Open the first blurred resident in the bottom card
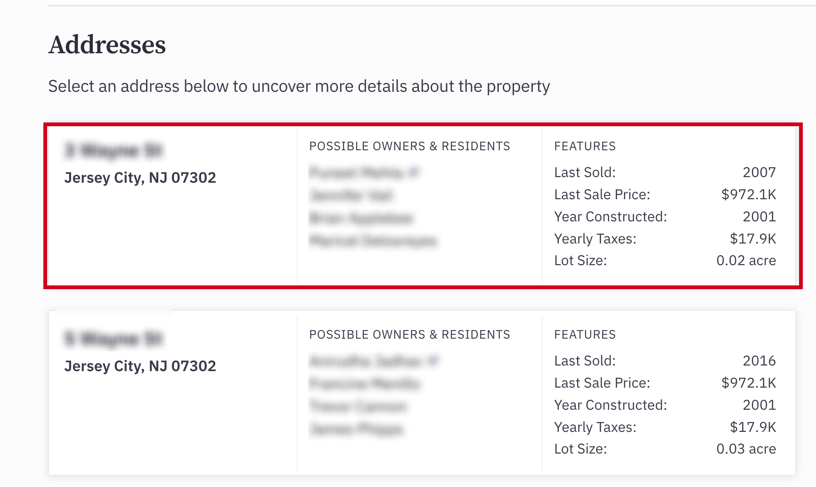This screenshot has width=816, height=487. [x=366, y=361]
